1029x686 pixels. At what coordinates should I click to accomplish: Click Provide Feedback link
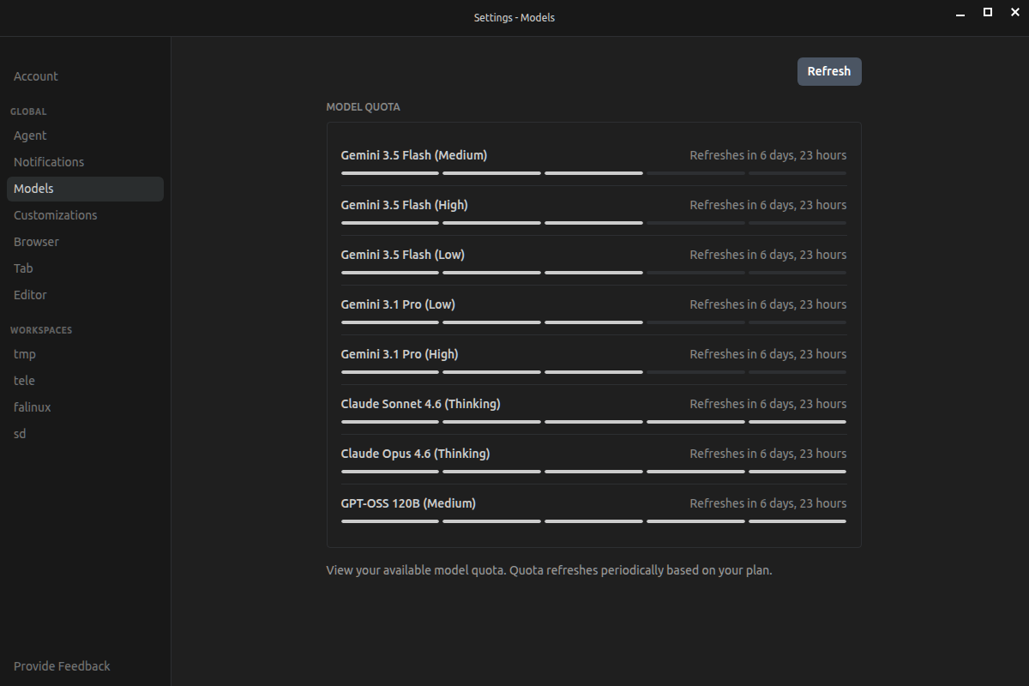[x=62, y=666]
